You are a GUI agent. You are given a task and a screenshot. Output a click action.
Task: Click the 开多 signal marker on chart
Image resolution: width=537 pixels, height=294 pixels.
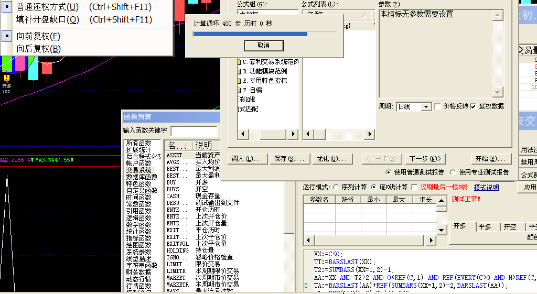6,78
